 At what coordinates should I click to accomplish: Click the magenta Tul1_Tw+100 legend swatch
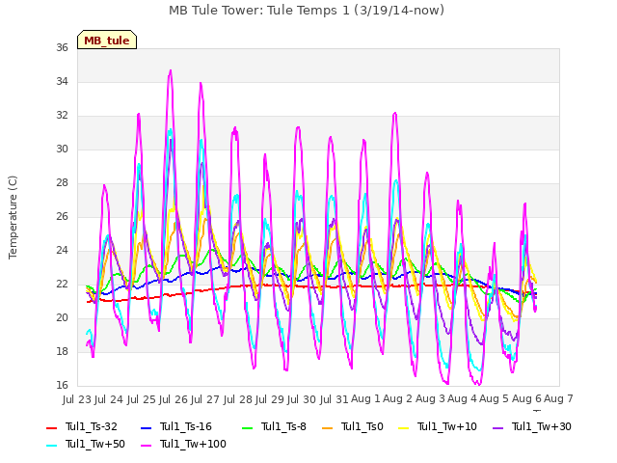(146, 446)
